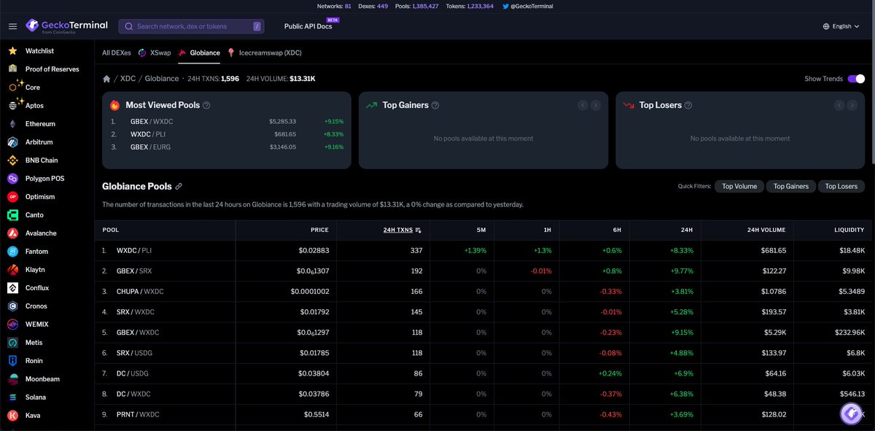Go to next Top Gainers page
Viewport: 875px width, 431px height.
point(596,105)
